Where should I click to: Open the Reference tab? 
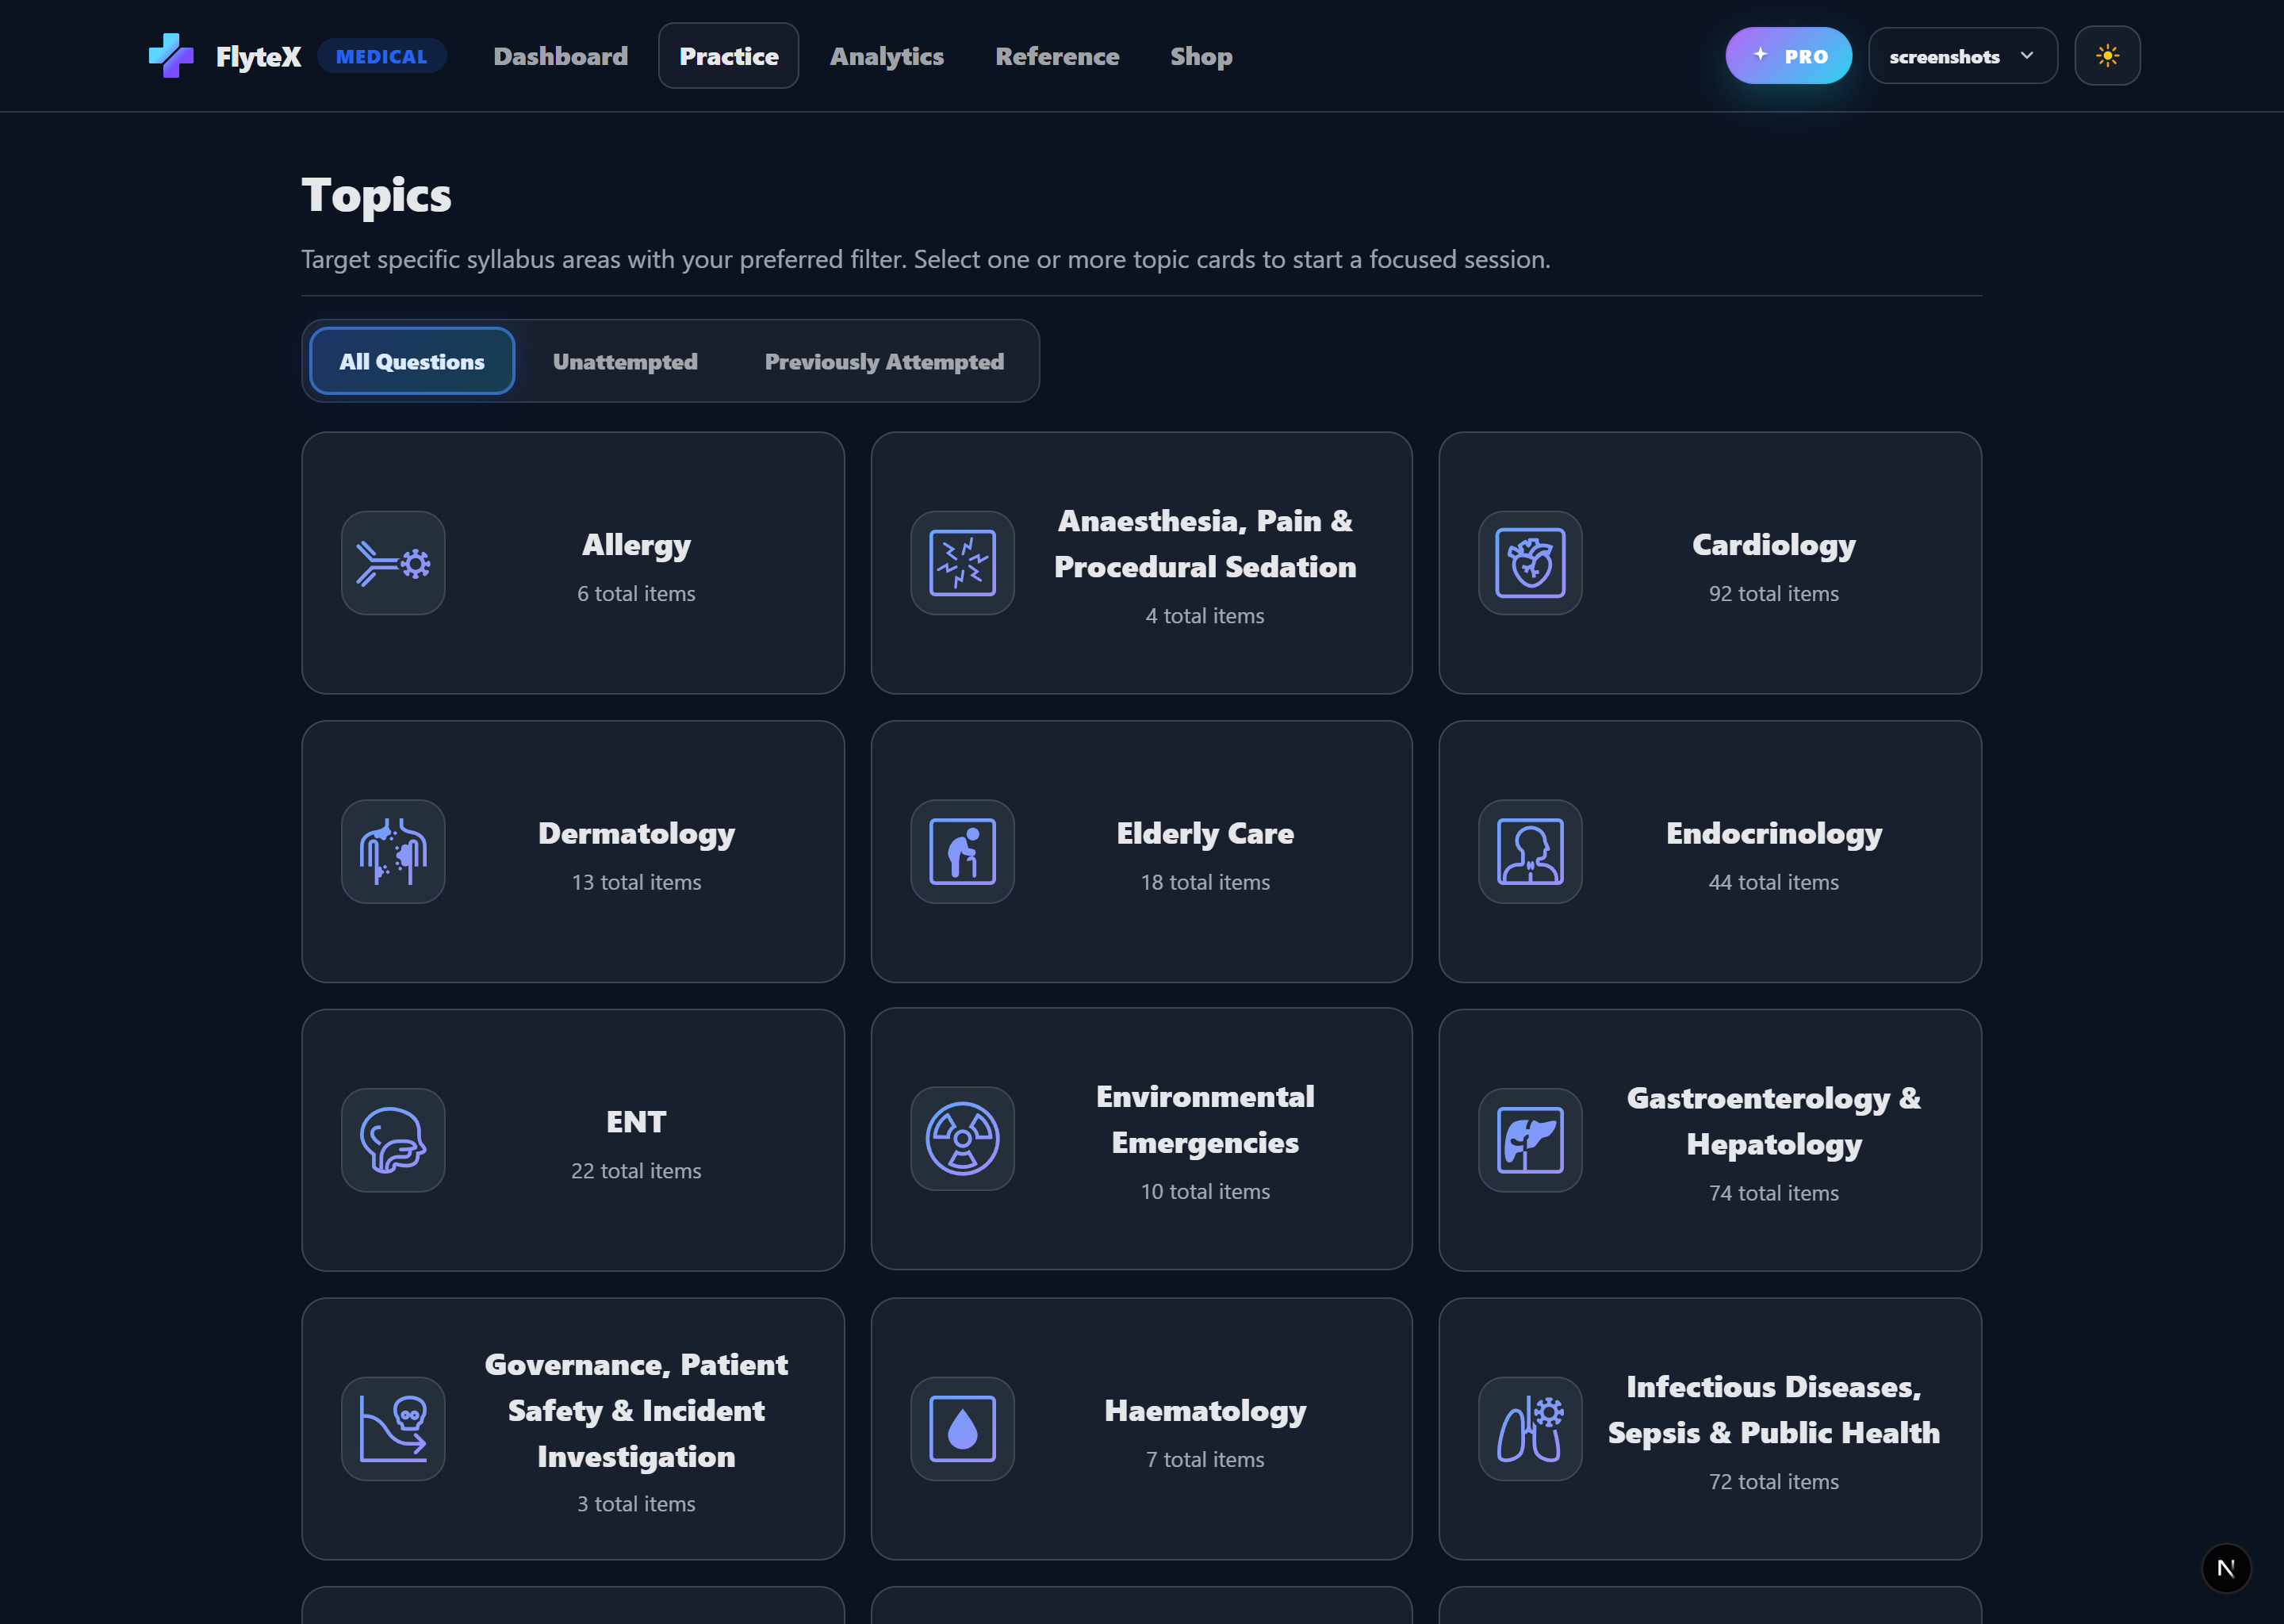point(1057,56)
